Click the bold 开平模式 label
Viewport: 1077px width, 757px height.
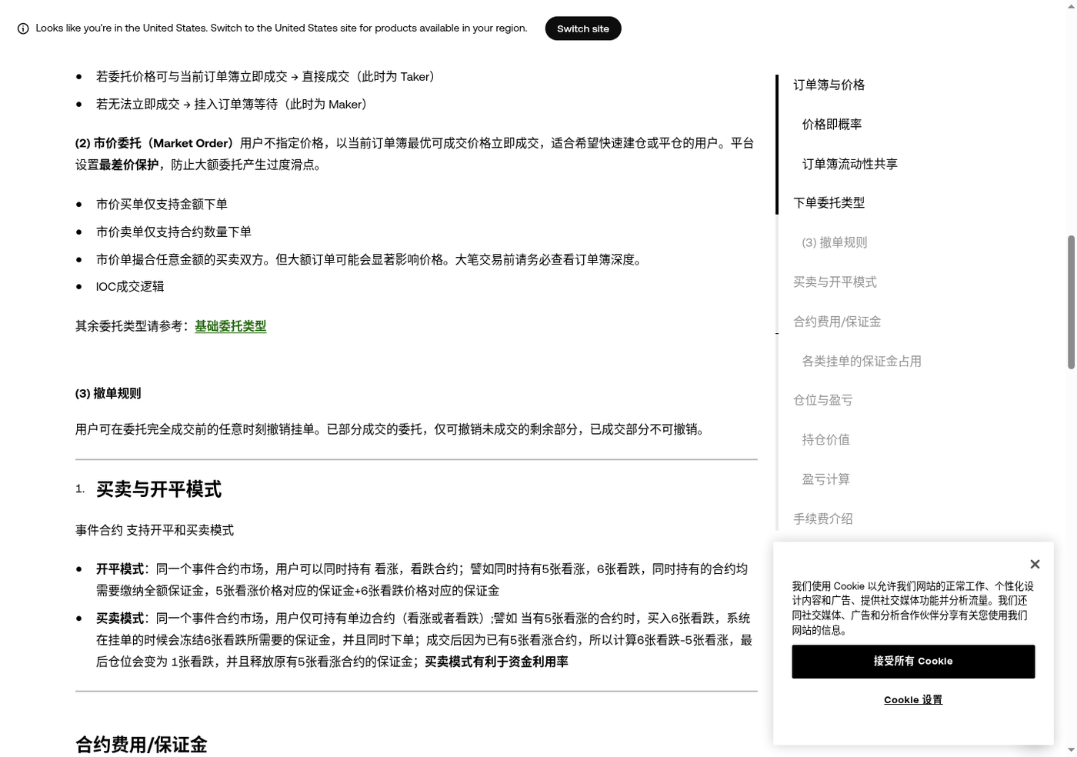pyautogui.click(x=120, y=569)
